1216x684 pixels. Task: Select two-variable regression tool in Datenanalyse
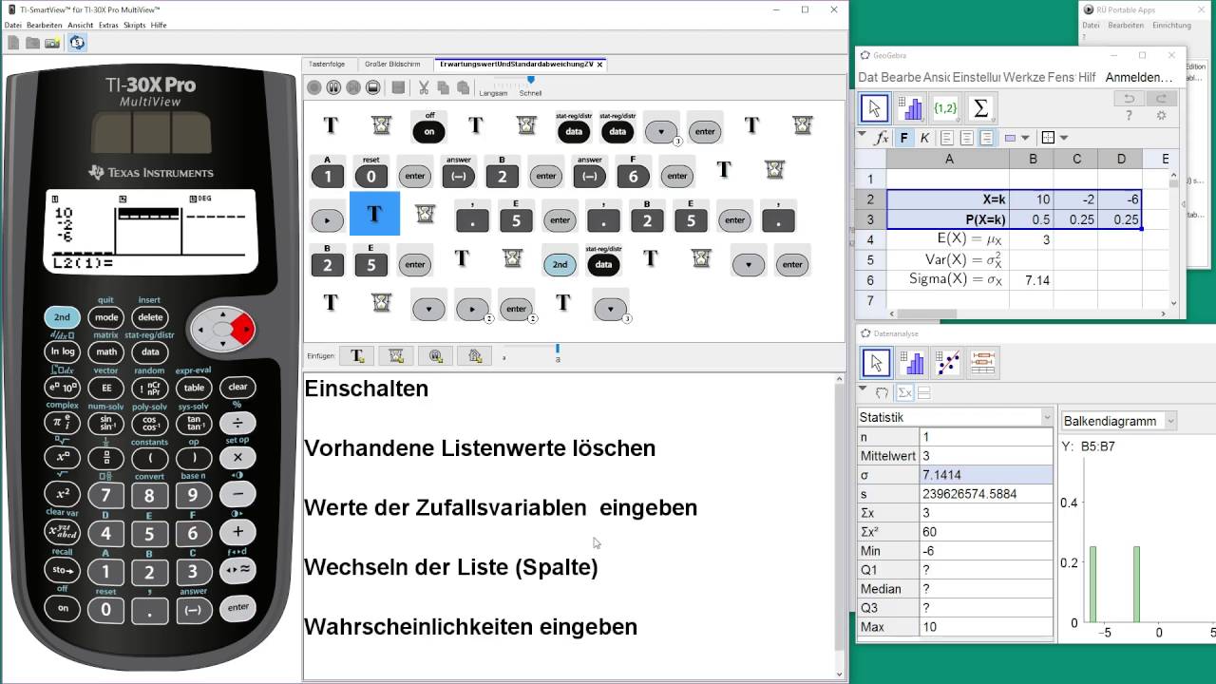pos(946,362)
